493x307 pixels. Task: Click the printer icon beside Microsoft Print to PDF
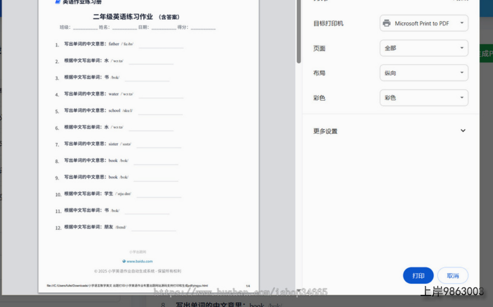386,23
